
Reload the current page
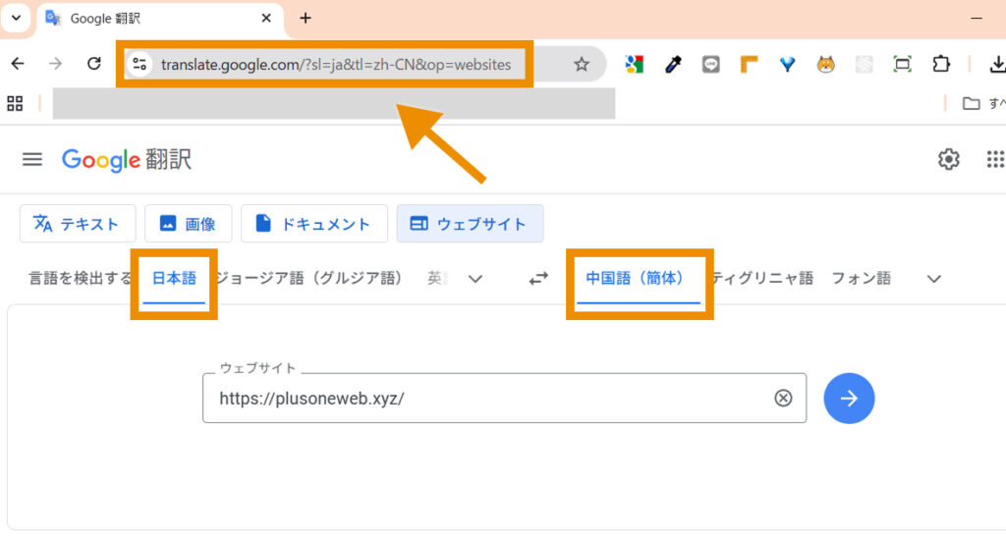(94, 65)
